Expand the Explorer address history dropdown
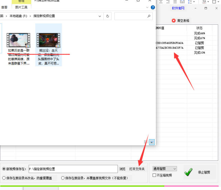 [x=100, y=16]
